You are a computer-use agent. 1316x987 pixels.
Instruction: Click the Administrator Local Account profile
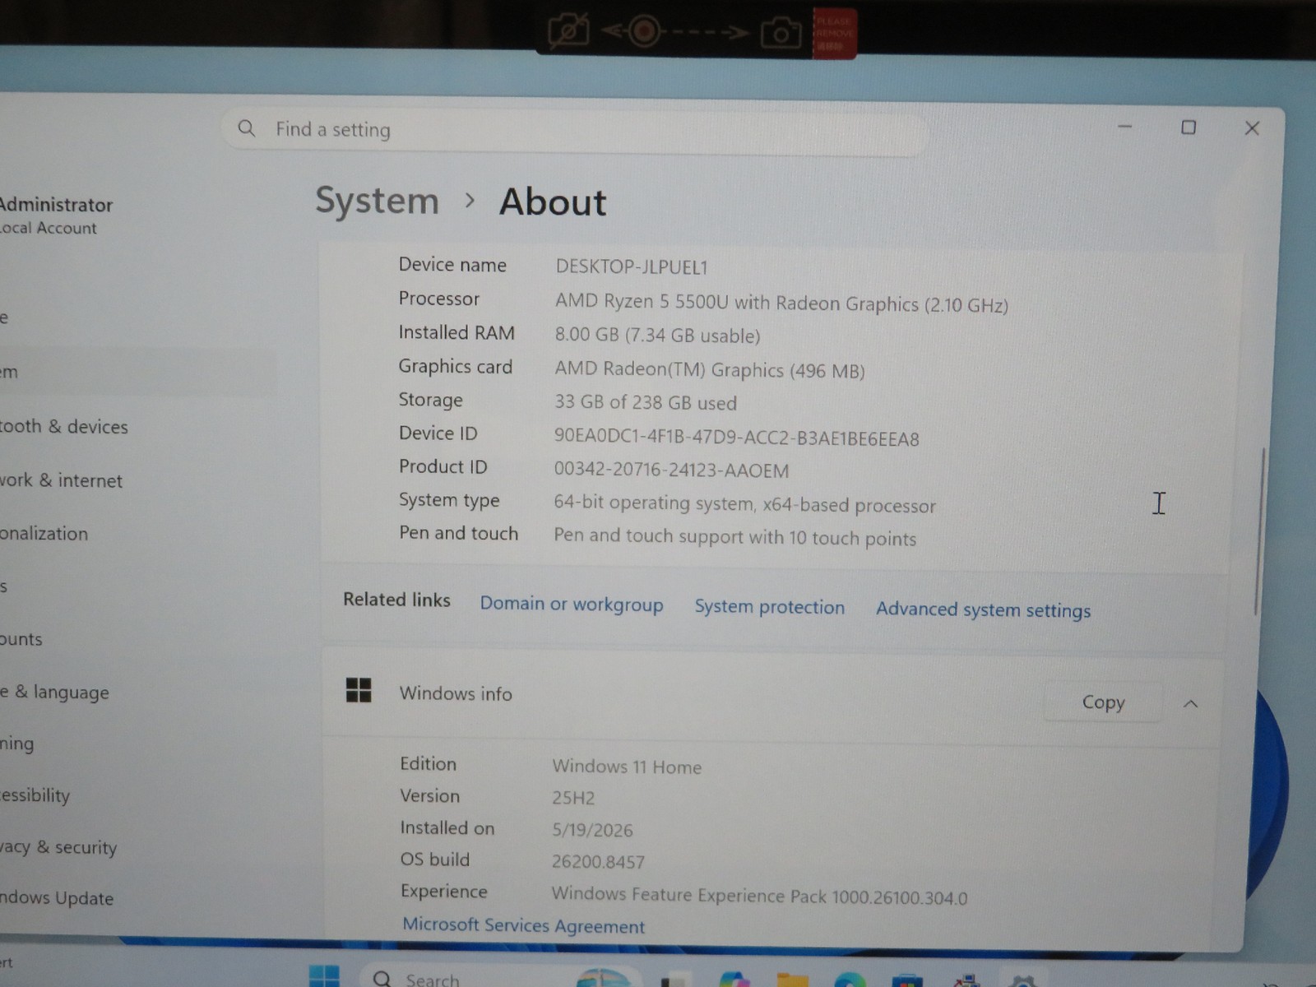pyautogui.click(x=56, y=215)
